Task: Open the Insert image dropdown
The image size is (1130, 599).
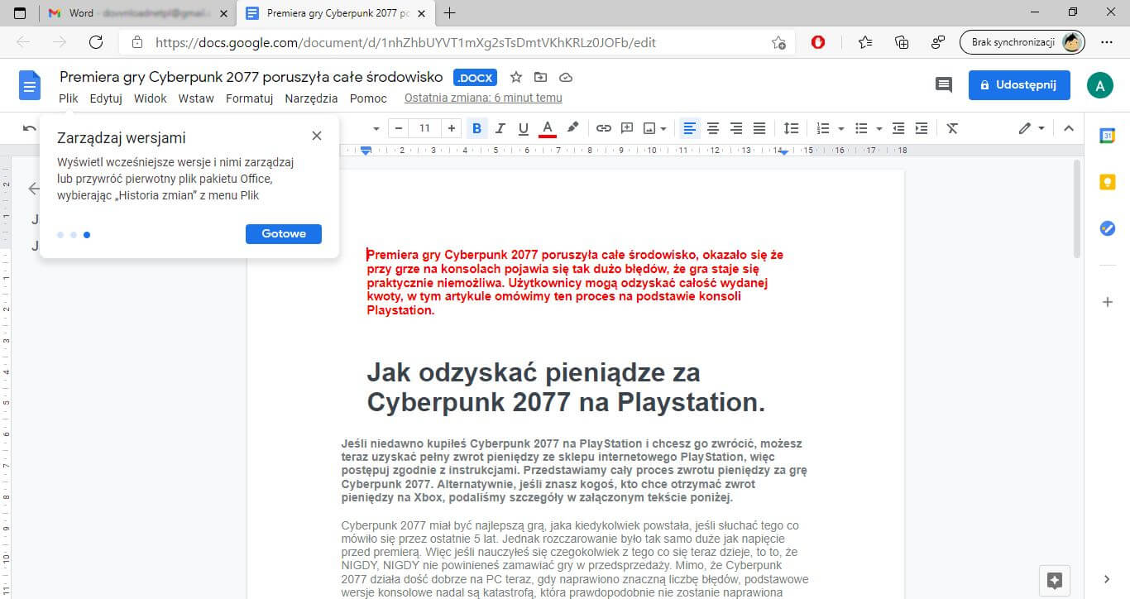Action: (x=654, y=128)
